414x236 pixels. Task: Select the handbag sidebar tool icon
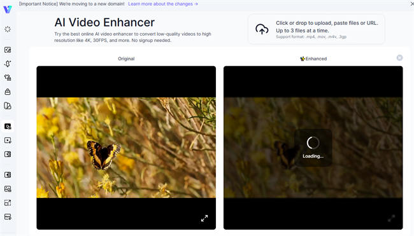pyautogui.click(x=8, y=92)
